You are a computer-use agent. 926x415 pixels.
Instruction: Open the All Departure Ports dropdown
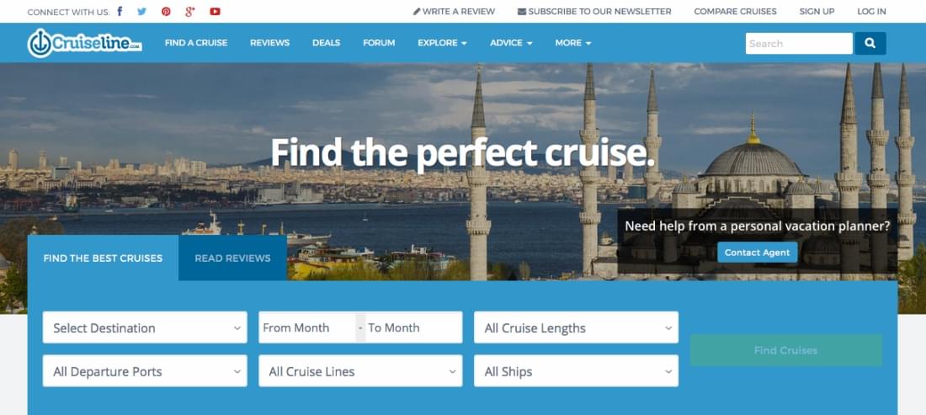coord(145,370)
